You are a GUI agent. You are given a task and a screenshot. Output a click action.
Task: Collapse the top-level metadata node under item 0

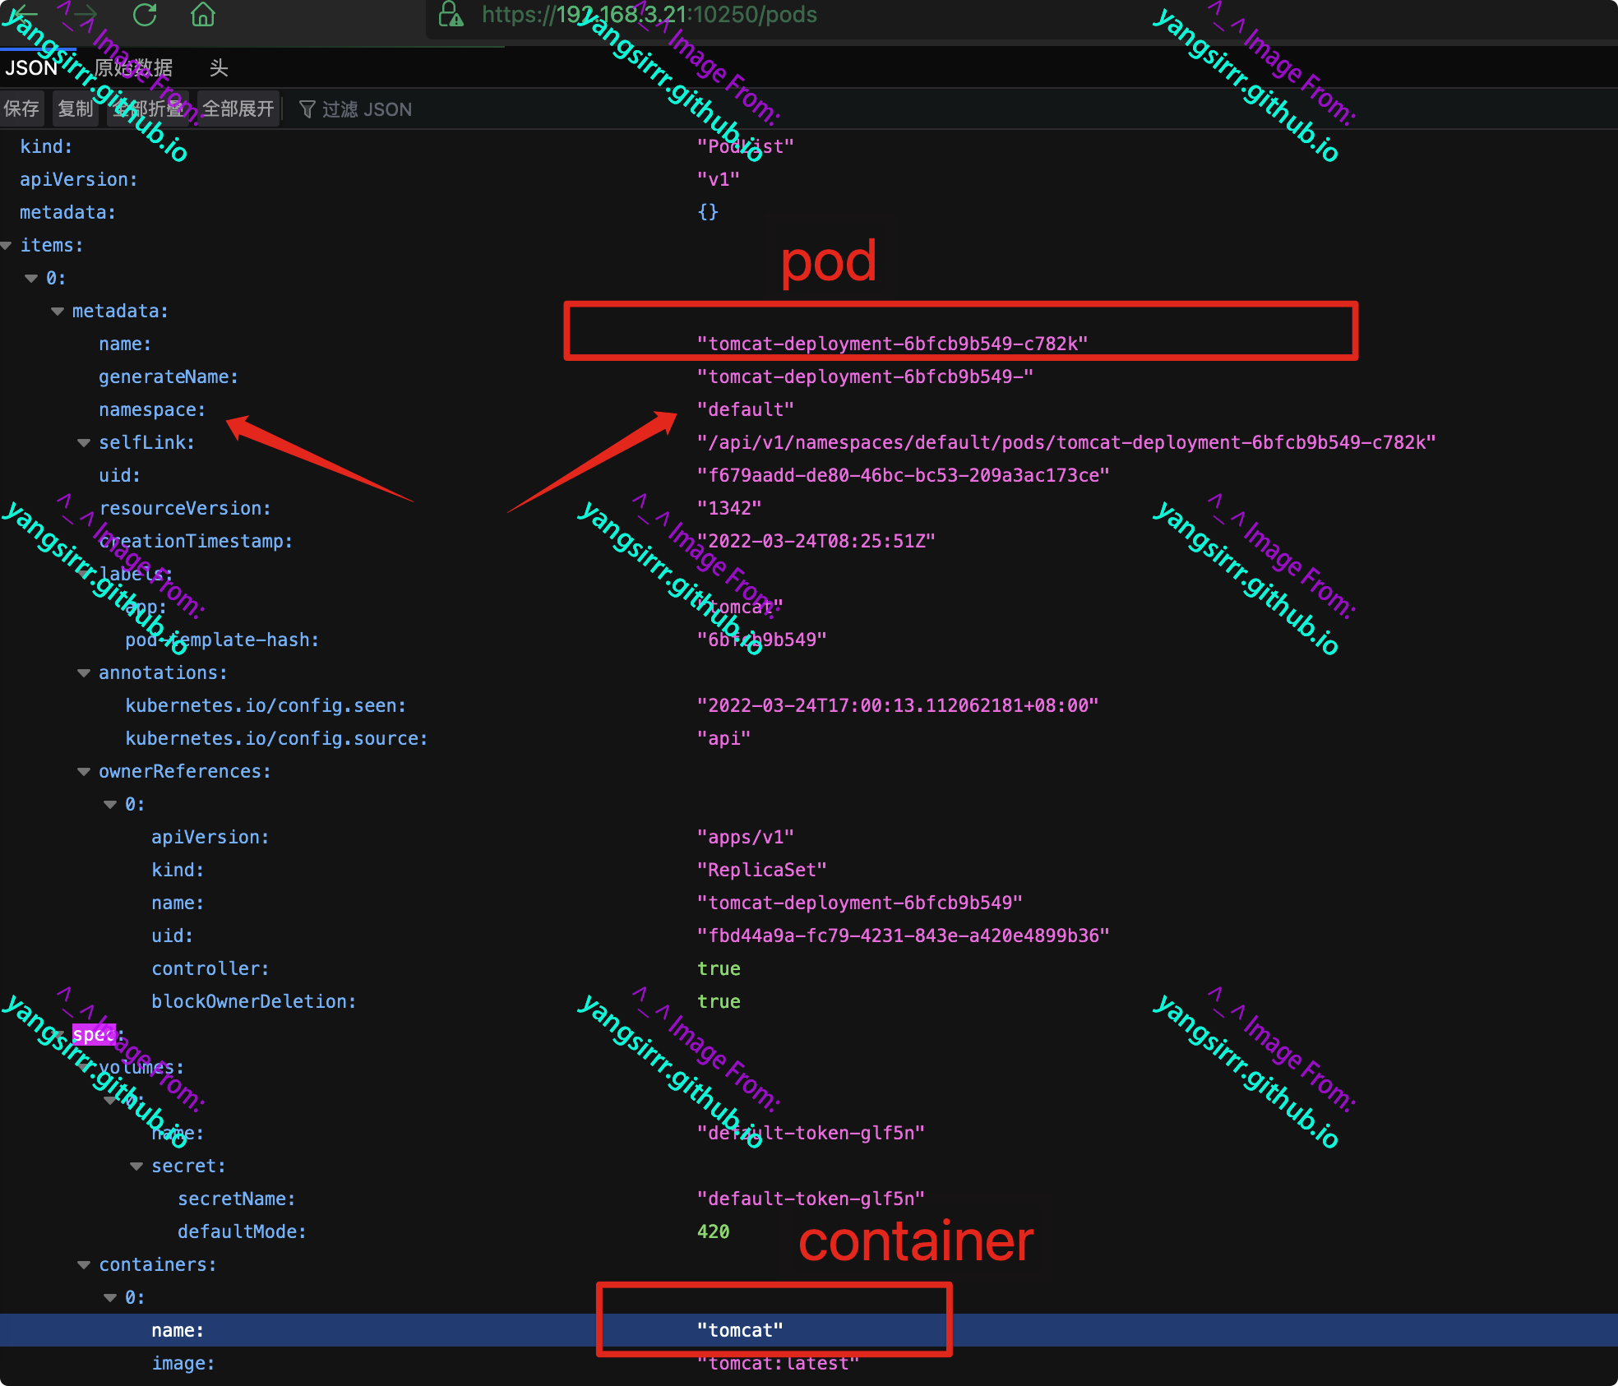point(58,311)
